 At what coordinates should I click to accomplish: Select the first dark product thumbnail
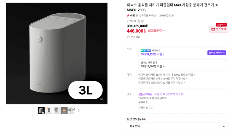(41, 110)
